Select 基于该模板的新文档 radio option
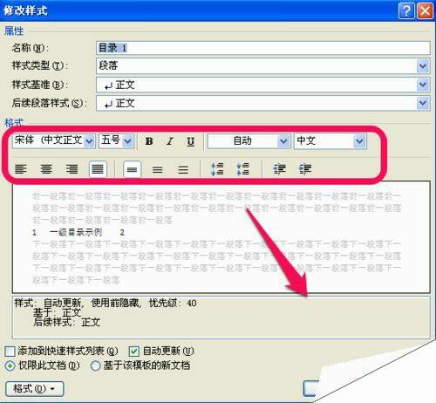 [x=95, y=365]
